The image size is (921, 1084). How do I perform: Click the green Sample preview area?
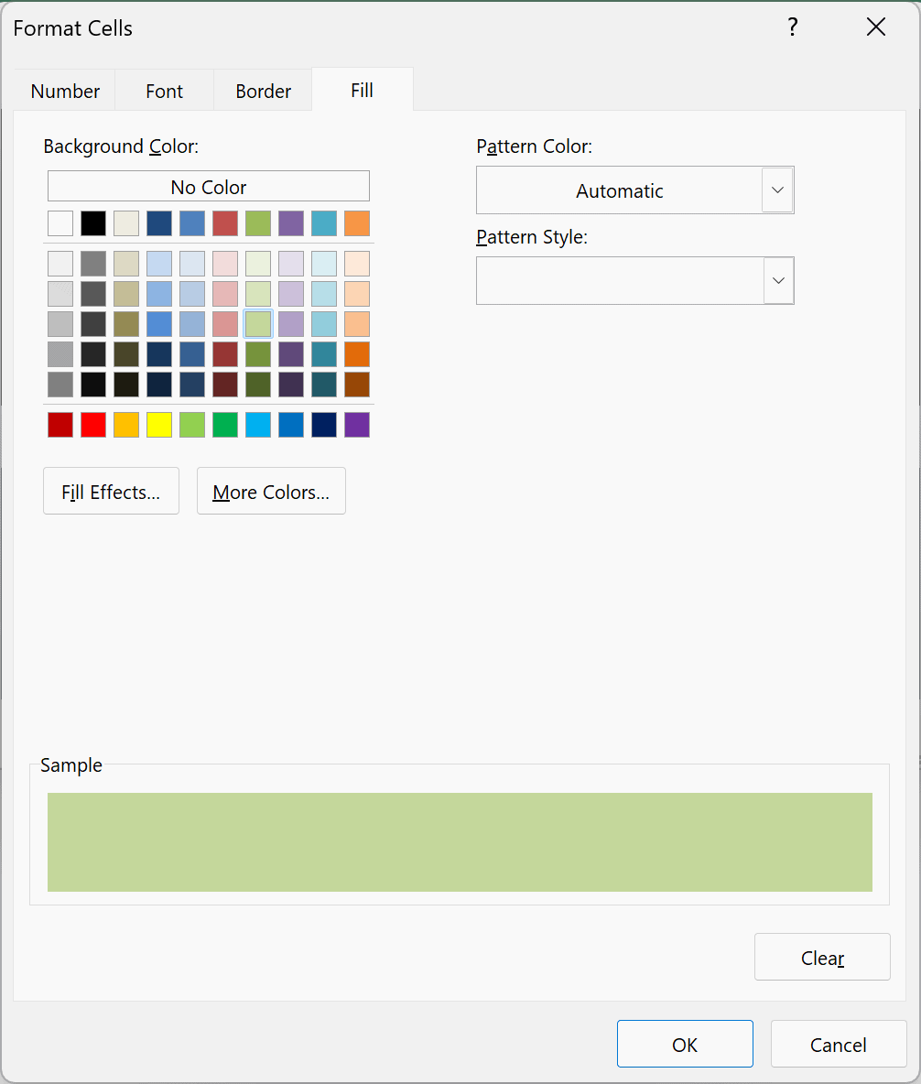pyautogui.click(x=460, y=842)
